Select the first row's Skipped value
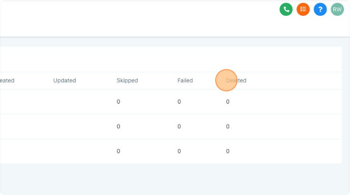The height and width of the screenshot is (195, 350). (x=119, y=102)
